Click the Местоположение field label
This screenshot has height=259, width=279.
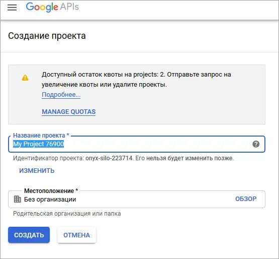(51, 191)
